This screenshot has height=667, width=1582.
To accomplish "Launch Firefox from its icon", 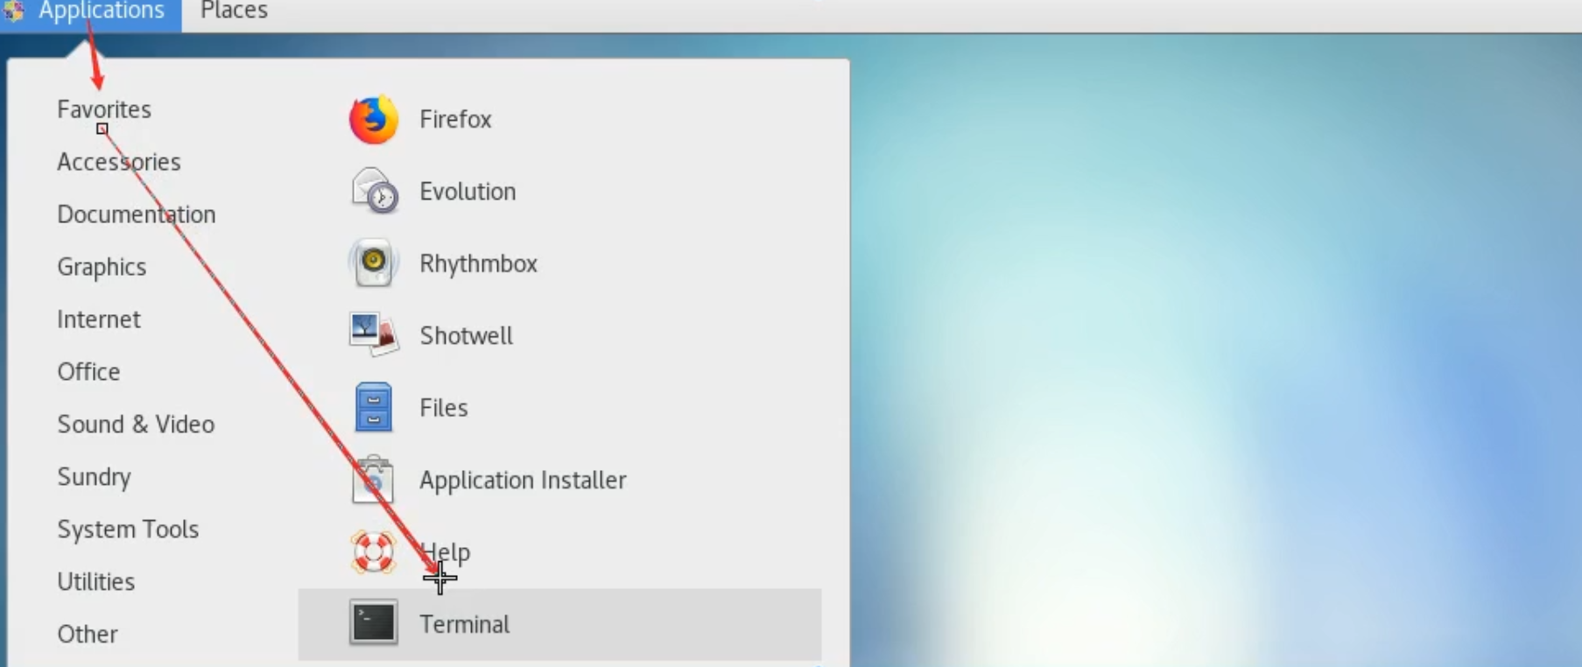I will pyautogui.click(x=374, y=119).
